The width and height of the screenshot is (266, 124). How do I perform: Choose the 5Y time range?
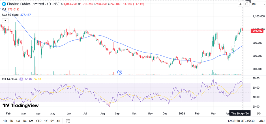tap(52, 121)
